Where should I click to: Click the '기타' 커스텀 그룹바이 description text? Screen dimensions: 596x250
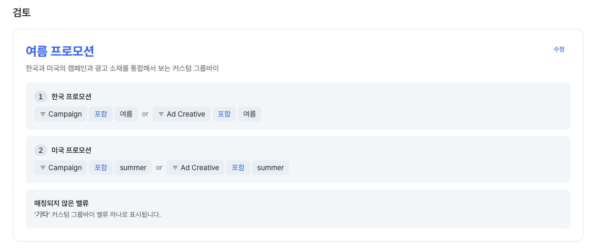pos(98,215)
